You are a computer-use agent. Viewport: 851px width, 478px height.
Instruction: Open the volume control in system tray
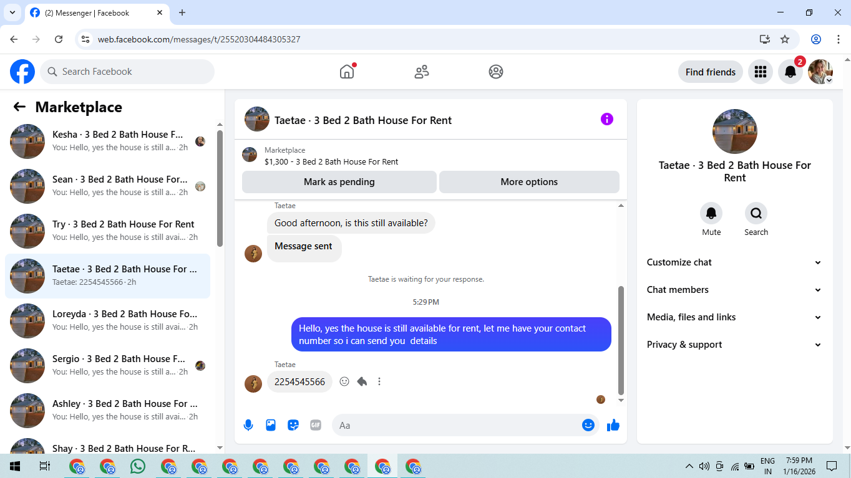tap(704, 466)
